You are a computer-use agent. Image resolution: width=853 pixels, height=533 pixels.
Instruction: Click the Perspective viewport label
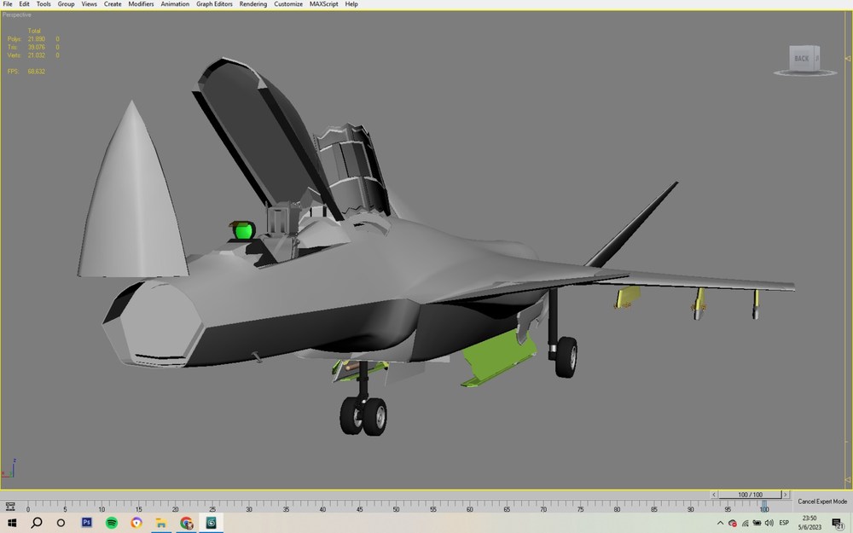tap(17, 14)
